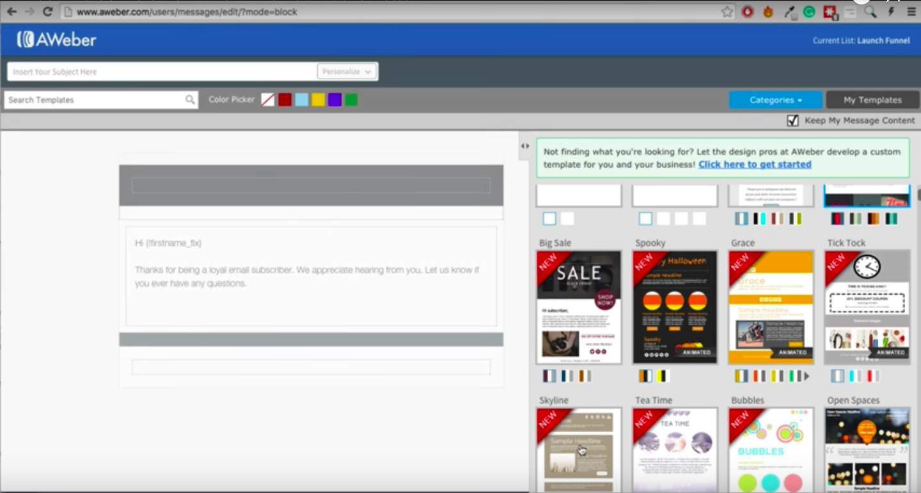Image resolution: width=921 pixels, height=493 pixels.
Task: Select the Bubbles template thumbnail
Action: (x=771, y=450)
